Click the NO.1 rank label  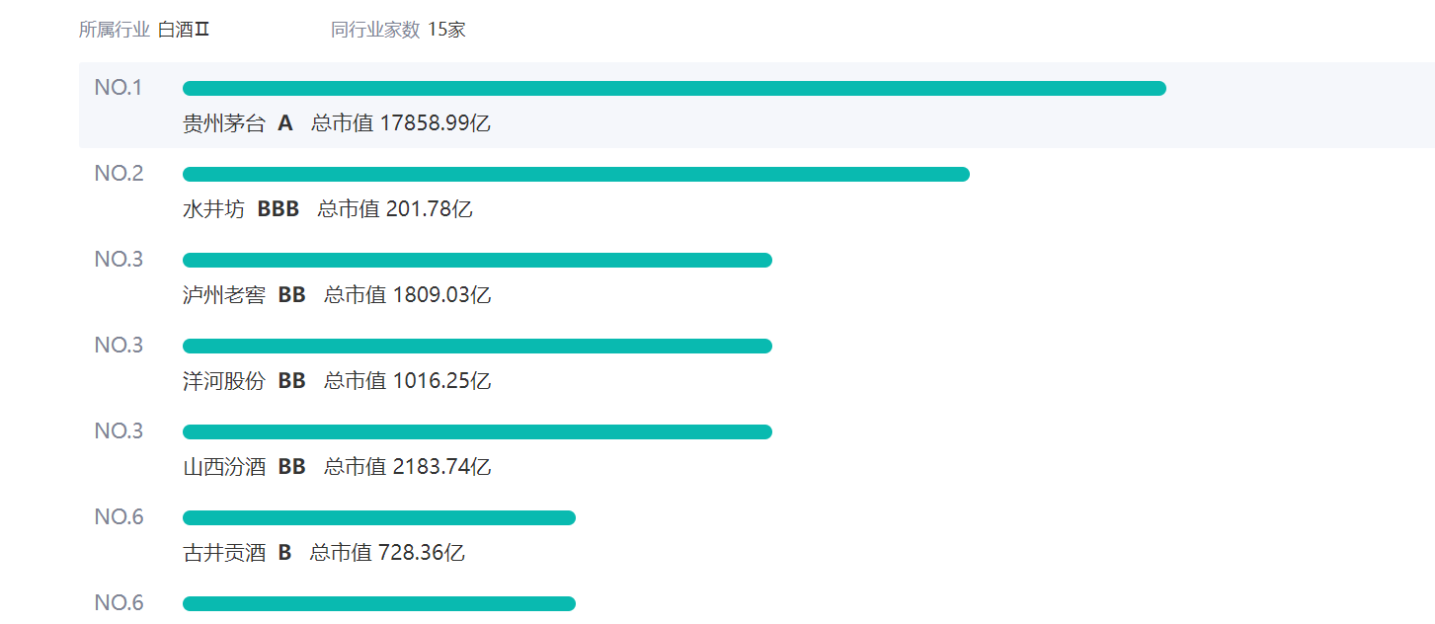119,88
